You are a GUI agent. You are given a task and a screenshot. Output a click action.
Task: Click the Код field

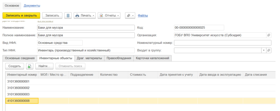(199, 28)
